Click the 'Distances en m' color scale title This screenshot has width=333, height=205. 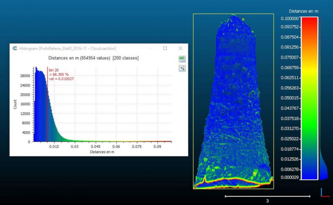click(303, 11)
